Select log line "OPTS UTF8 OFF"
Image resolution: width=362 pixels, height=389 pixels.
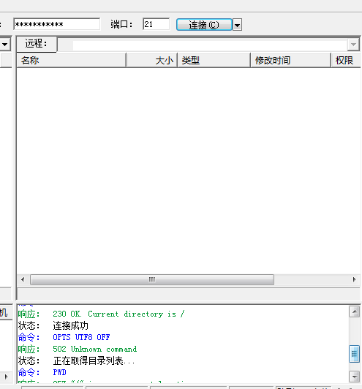[81, 337]
